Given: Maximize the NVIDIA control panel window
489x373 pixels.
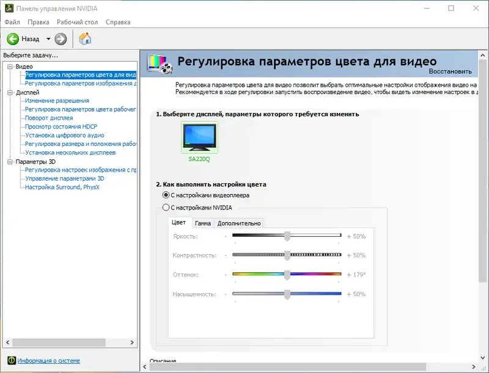Looking at the screenshot, I should pyautogui.click(x=451, y=9).
